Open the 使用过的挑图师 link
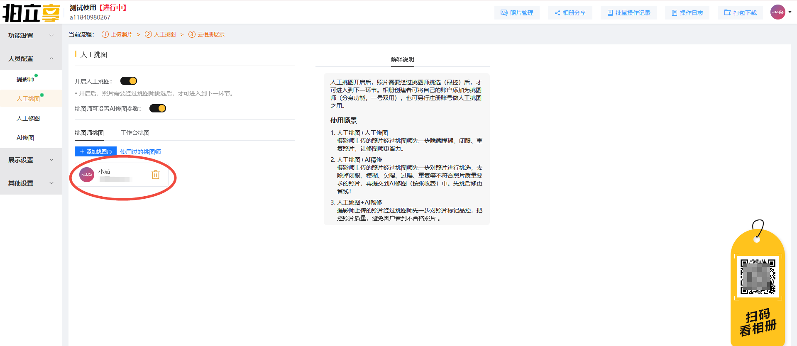The height and width of the screenshot is (346, 797). click(140, 152)
